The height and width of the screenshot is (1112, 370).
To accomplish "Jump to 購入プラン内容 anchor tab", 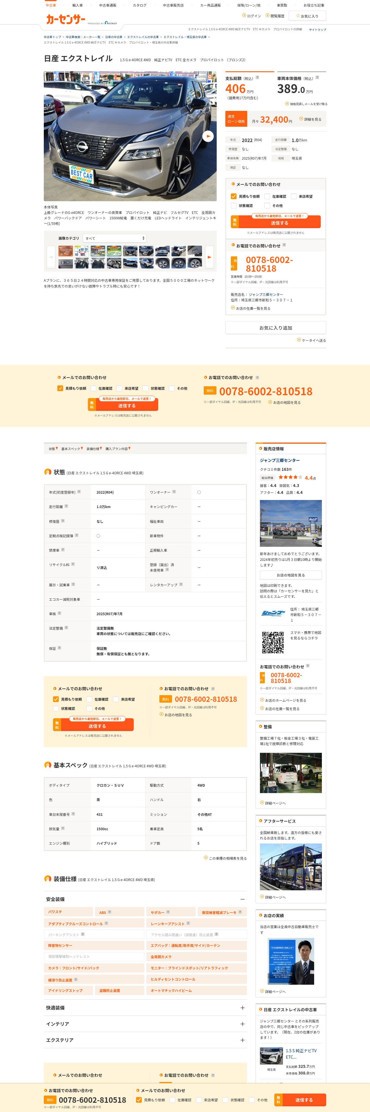I will coord(118,449).
